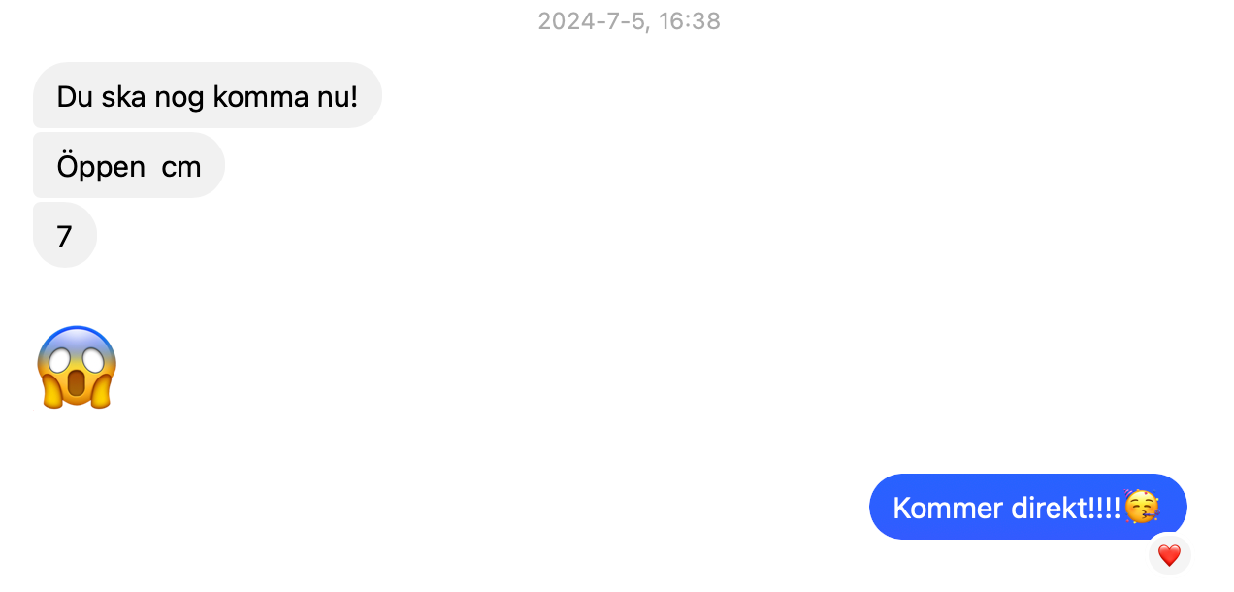Click the word "Öppen" in second message

click(x=101, y=166)
